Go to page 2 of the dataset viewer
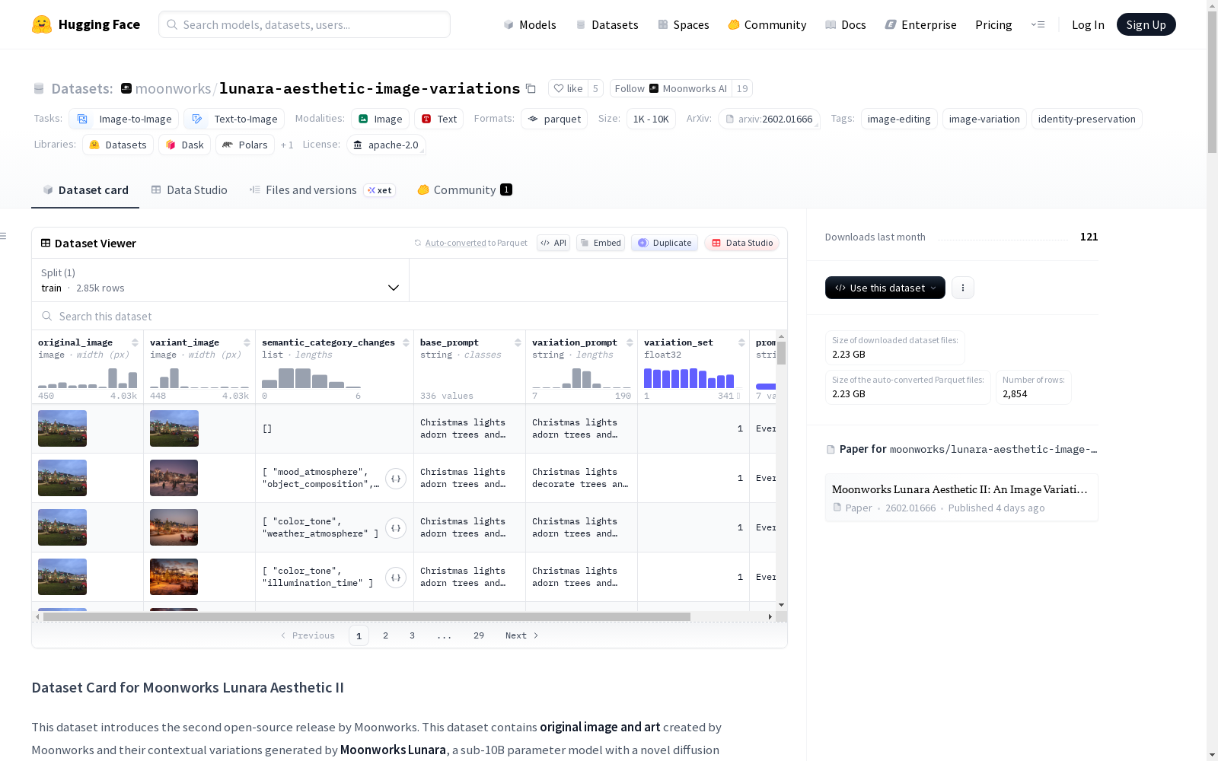 tap(385, 635)
